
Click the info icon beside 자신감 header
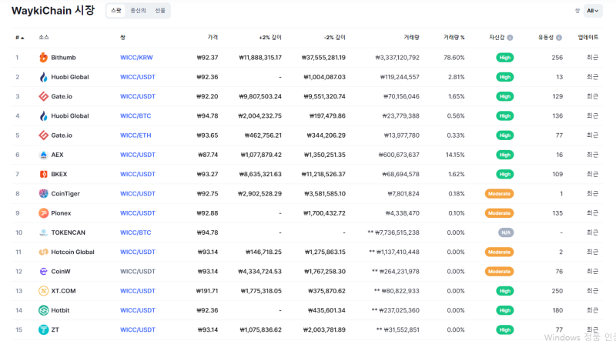pos(510,38)
